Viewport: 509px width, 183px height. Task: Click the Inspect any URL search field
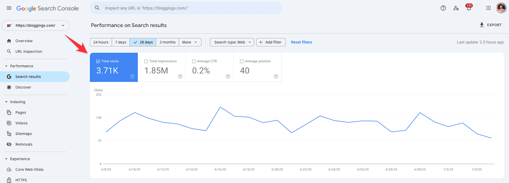click(186, 8)
